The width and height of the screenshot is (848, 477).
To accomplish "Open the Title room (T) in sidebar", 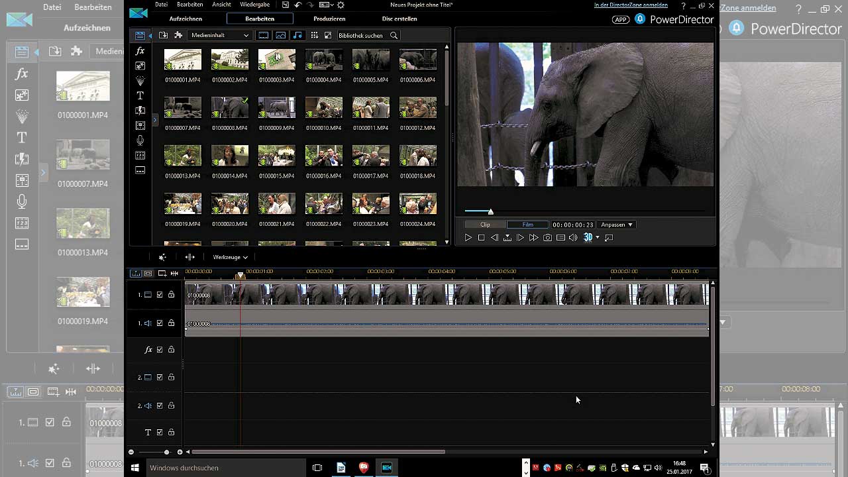I will (140, 95).
